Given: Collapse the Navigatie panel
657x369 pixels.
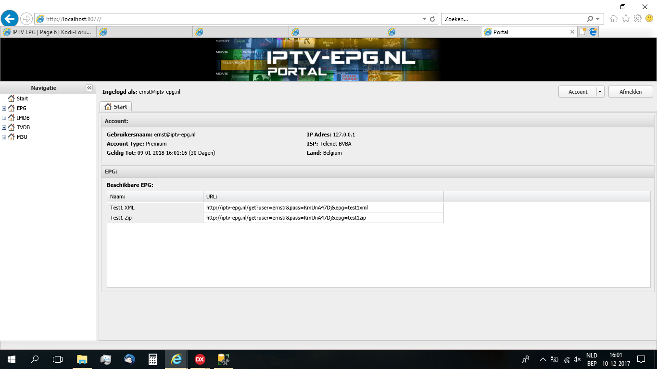Looking at the screenshot, I should pyautogui.click(x=89, y=88).
